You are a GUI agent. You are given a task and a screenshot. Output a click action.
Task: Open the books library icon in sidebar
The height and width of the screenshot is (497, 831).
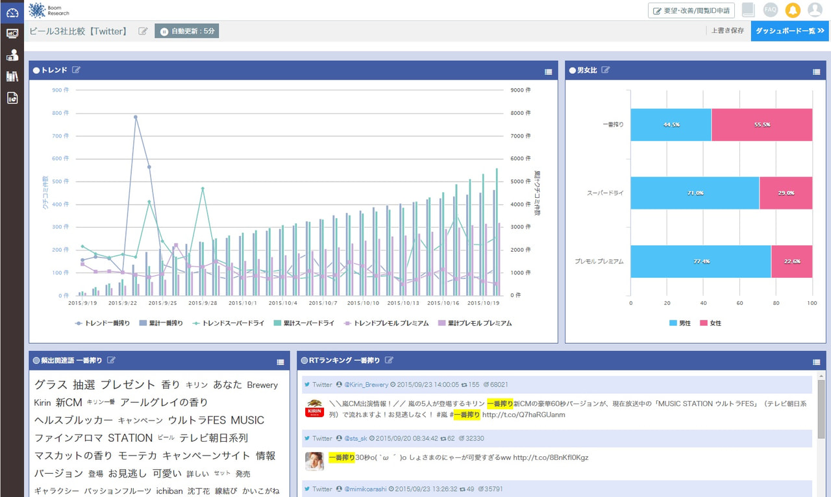pos(12,77)
